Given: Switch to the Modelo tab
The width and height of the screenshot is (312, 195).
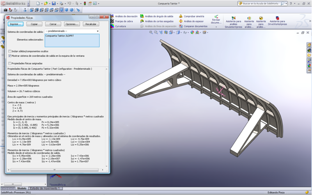Looking at the screenshot, I should [22, 188].
